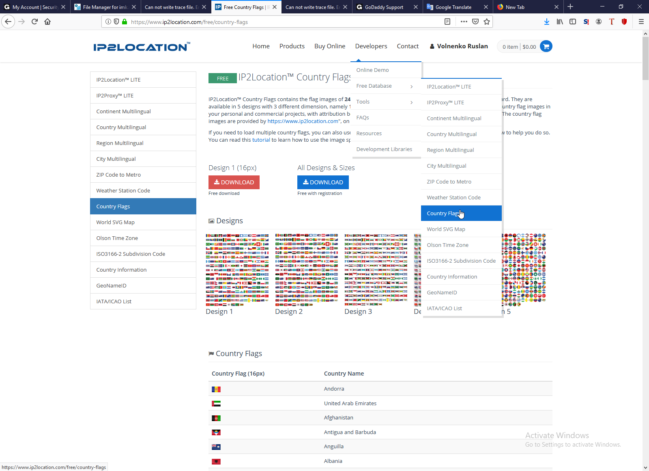Open Firefox hamburger menu
Viewport: 649px width, 471px height.
coord(641,22)
